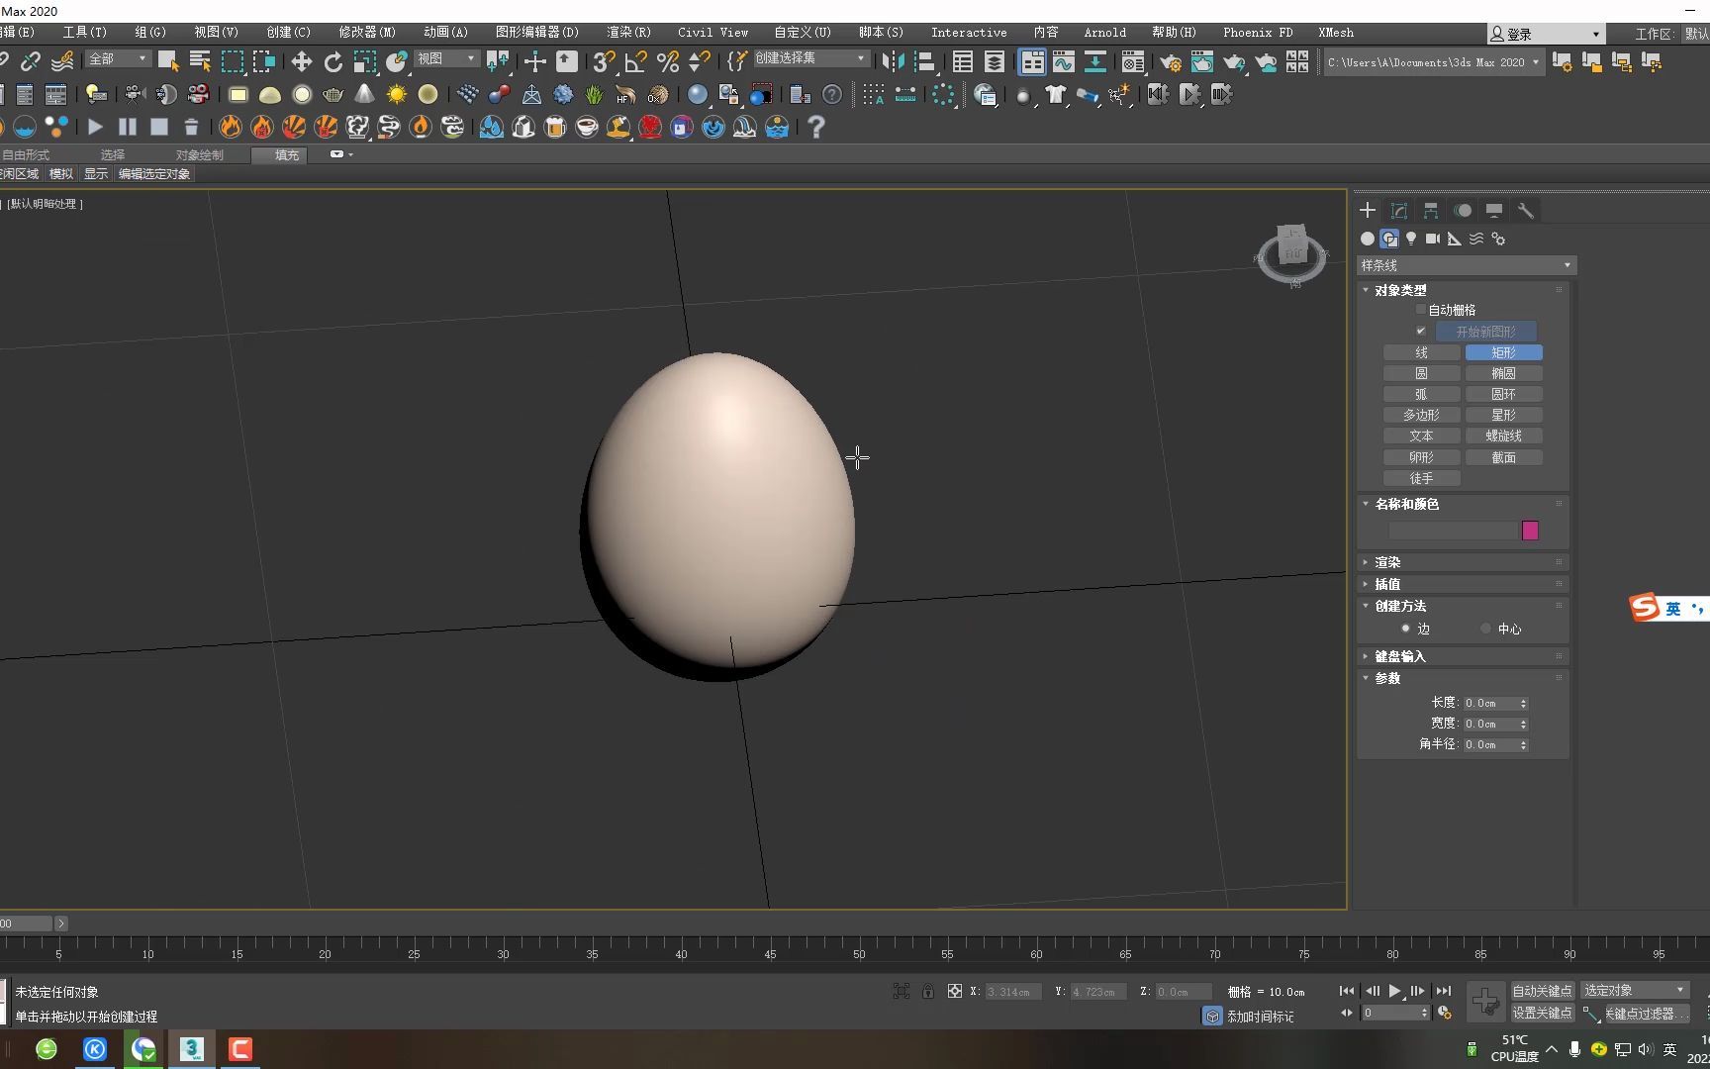Screen dimensions: 1710x1069
Task: Expand the 渲染 rollout
Action: pyautogui.click(x=1387, y=562)
